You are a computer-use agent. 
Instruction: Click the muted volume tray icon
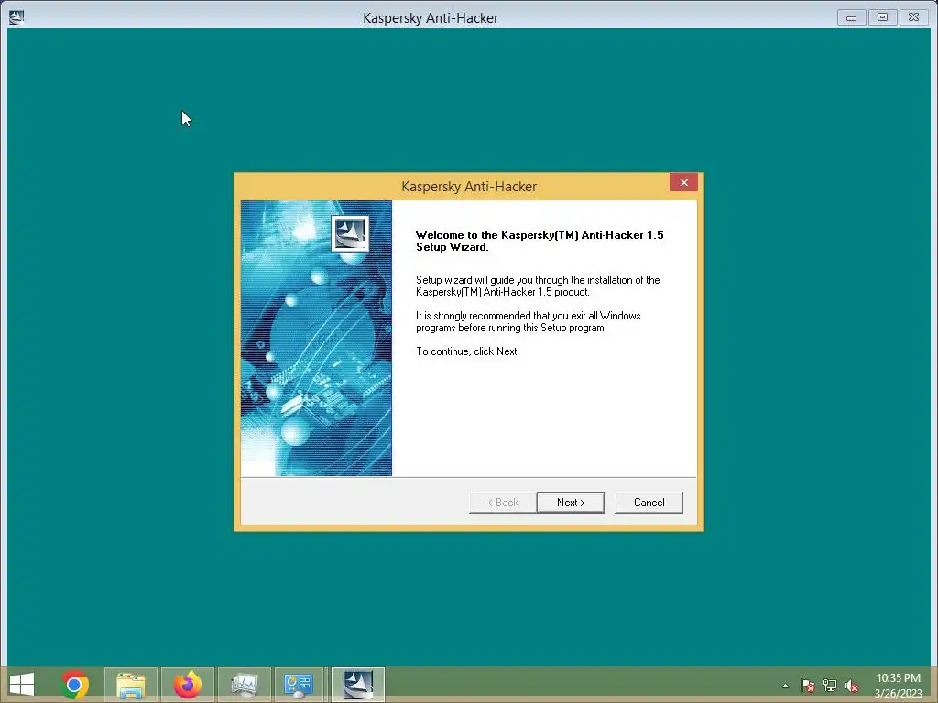(x=851, y=686)
